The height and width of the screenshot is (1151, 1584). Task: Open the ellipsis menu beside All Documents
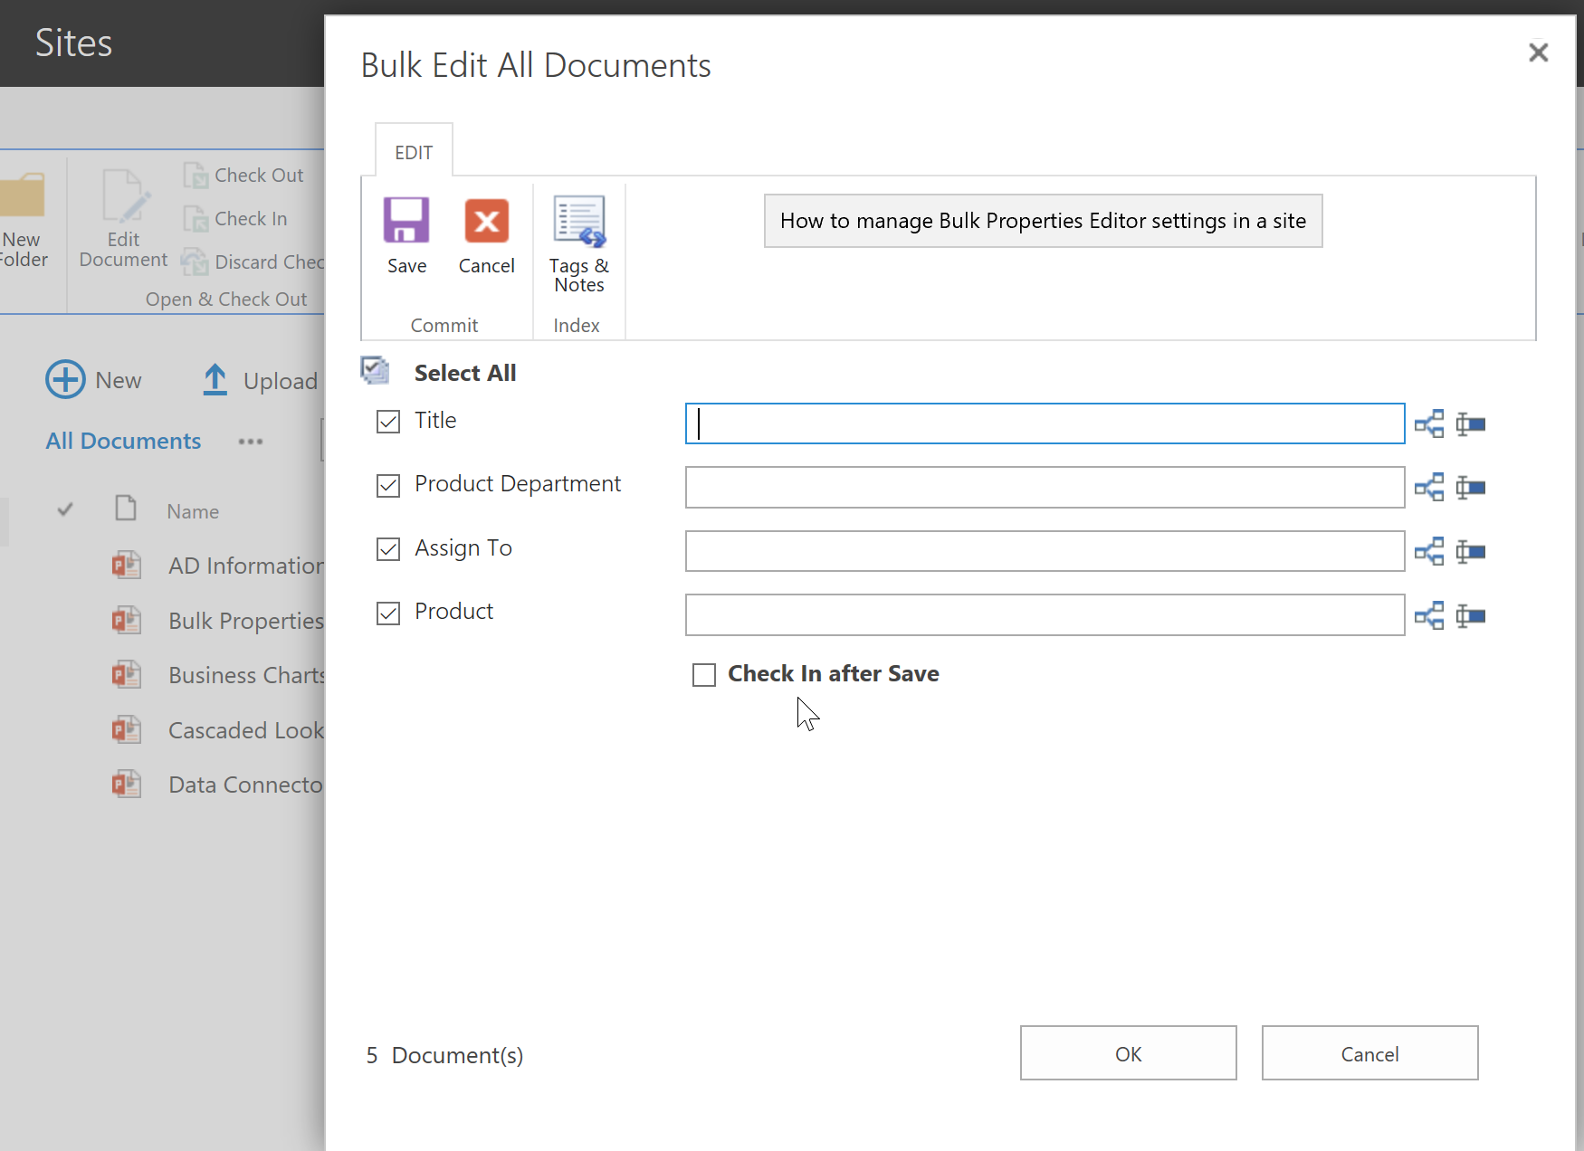[x=251, y=442]
